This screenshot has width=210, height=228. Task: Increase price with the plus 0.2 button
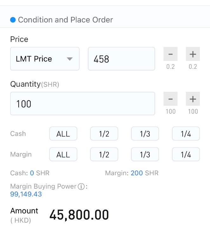(x=193, y=54)
